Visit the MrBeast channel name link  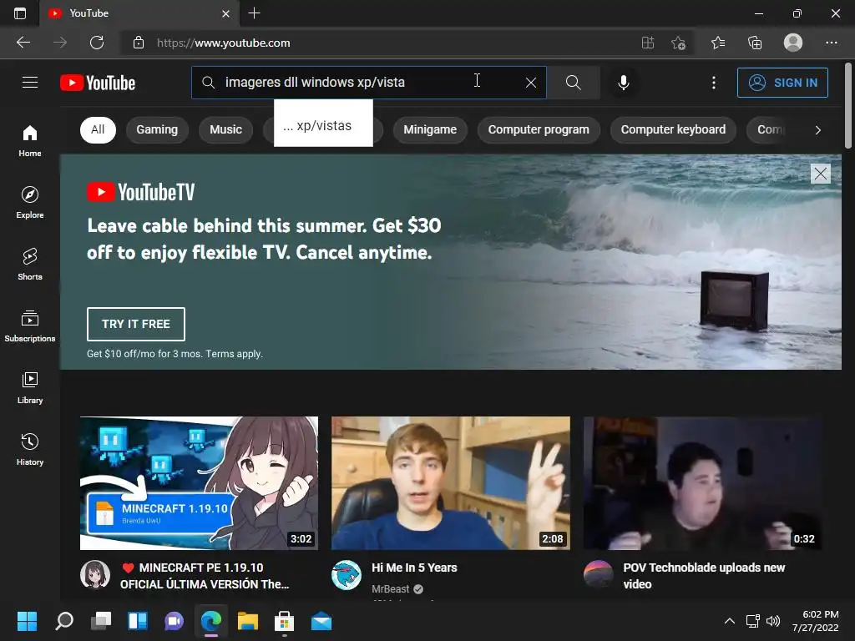[391, 588]
